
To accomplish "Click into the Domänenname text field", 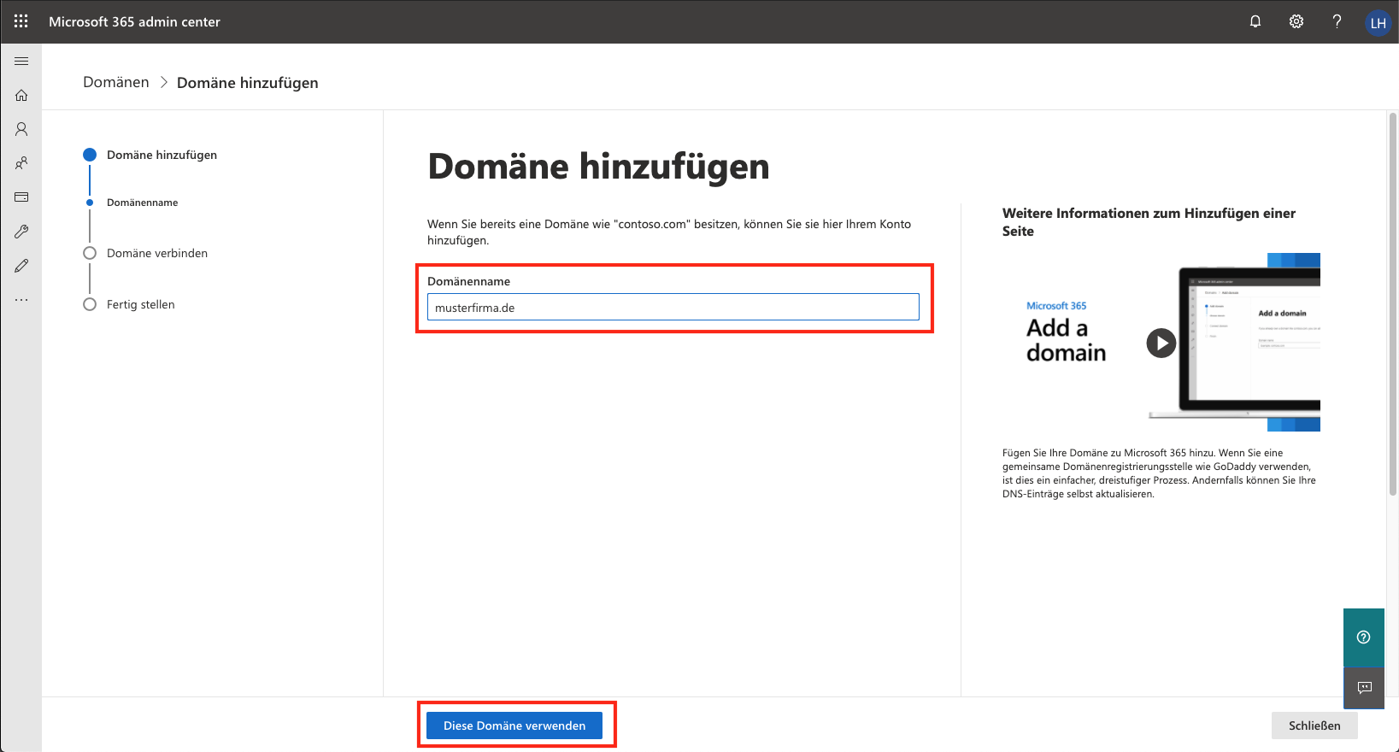I will click(673, 308).
